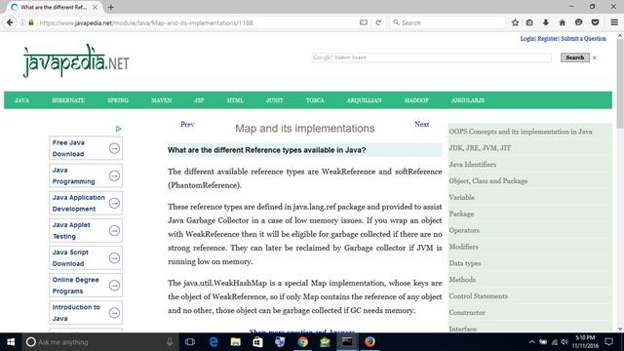Click the custom Search button
This screenshot has width=624, height=351.
(575, 58)
